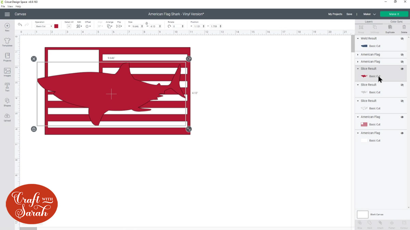The image size is (410, 230).
Task: Click the Upload icon in sidebar
Action: click(7, 117)
